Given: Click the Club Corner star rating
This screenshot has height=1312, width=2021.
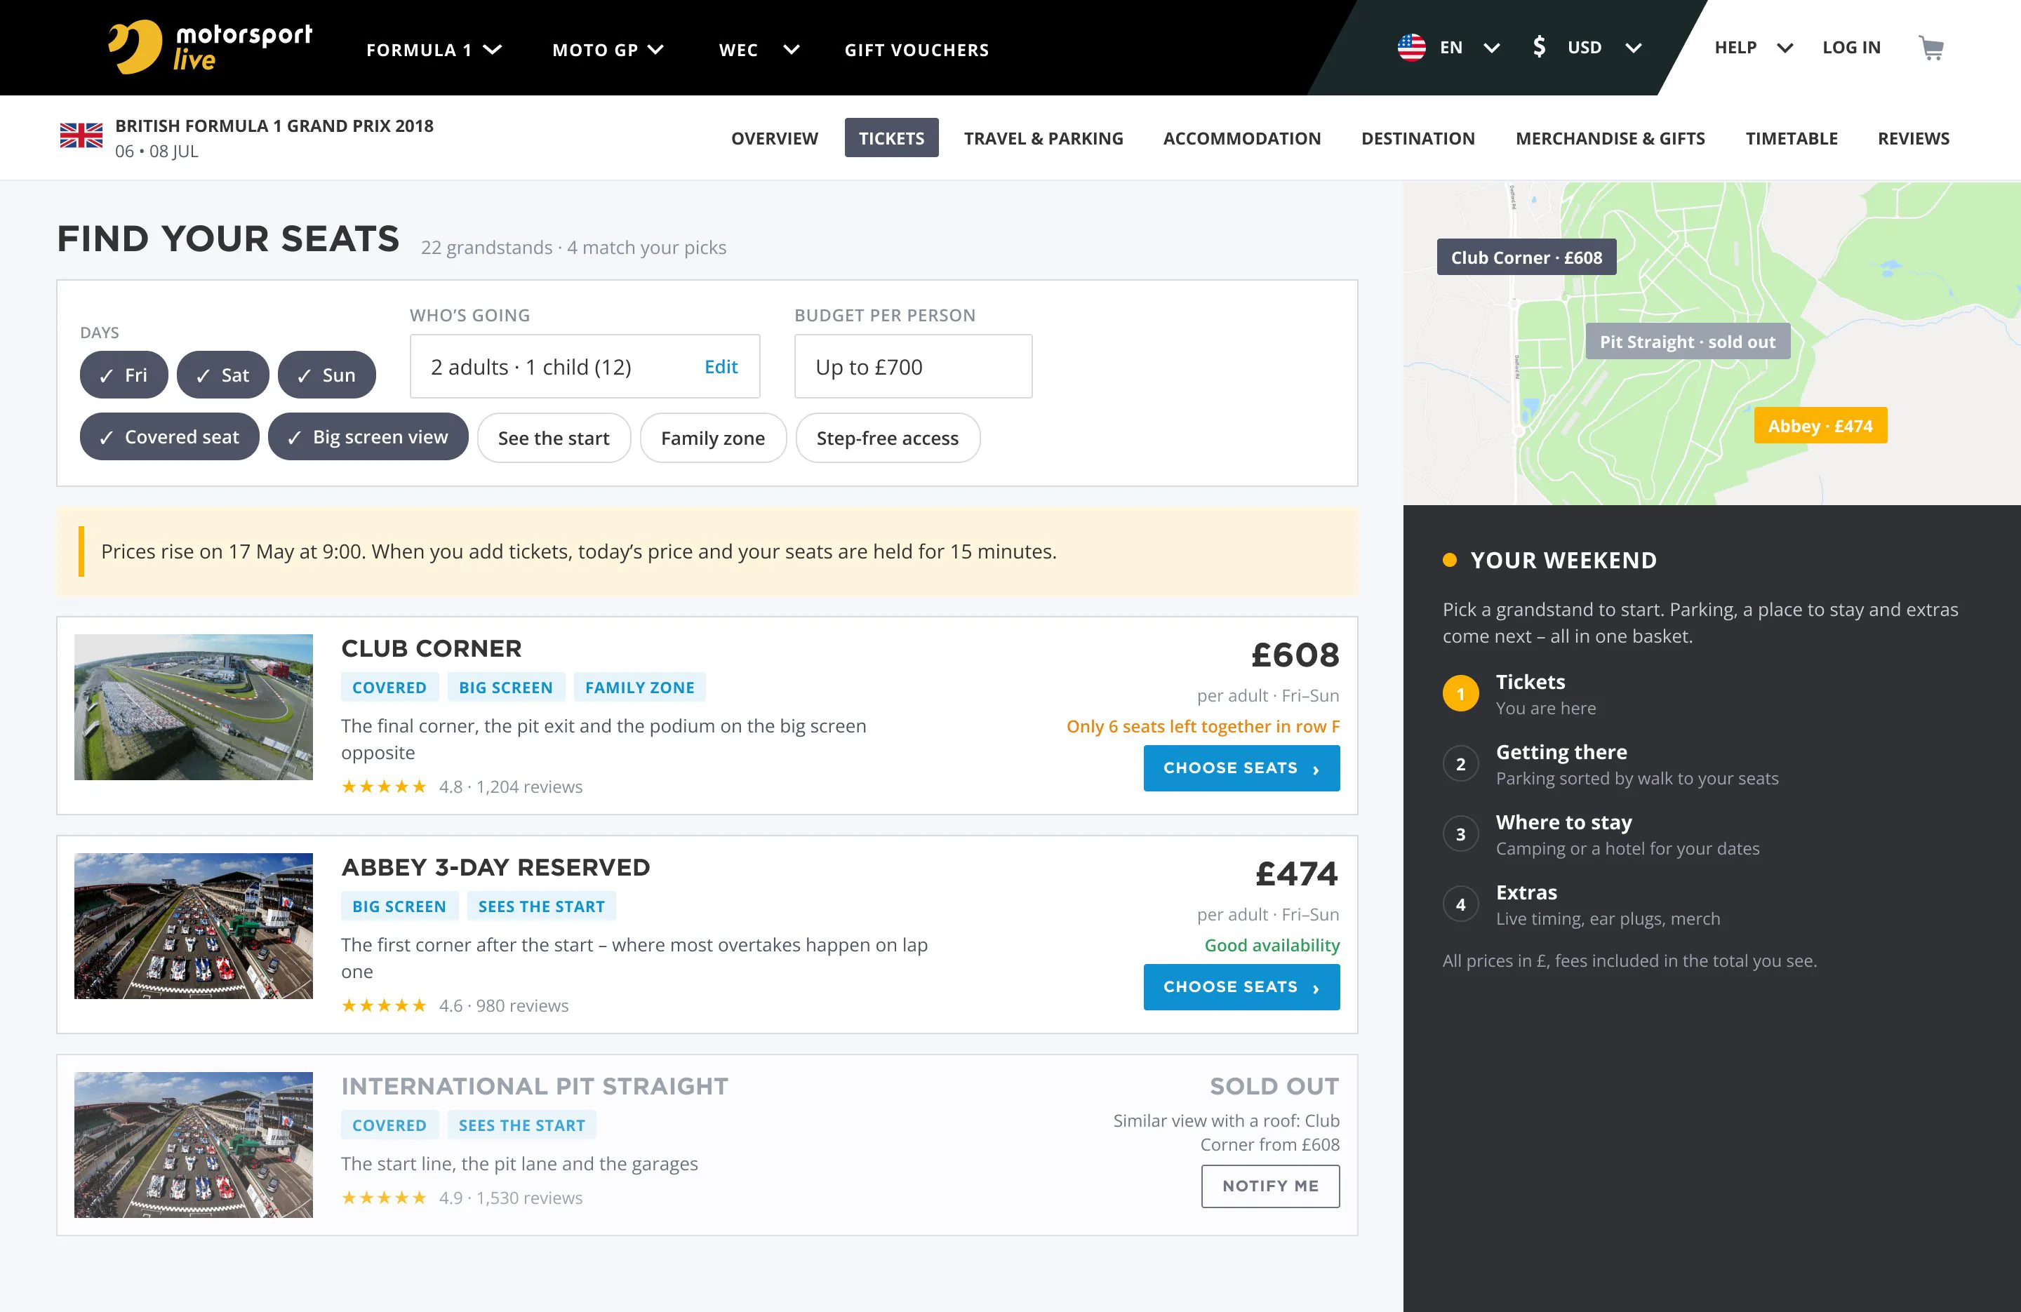Looking at the screenshot, I should click(384, 786).
